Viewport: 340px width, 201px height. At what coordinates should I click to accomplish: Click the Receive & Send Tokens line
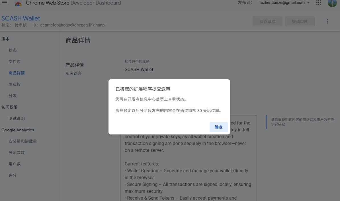[x=181, y=198]
